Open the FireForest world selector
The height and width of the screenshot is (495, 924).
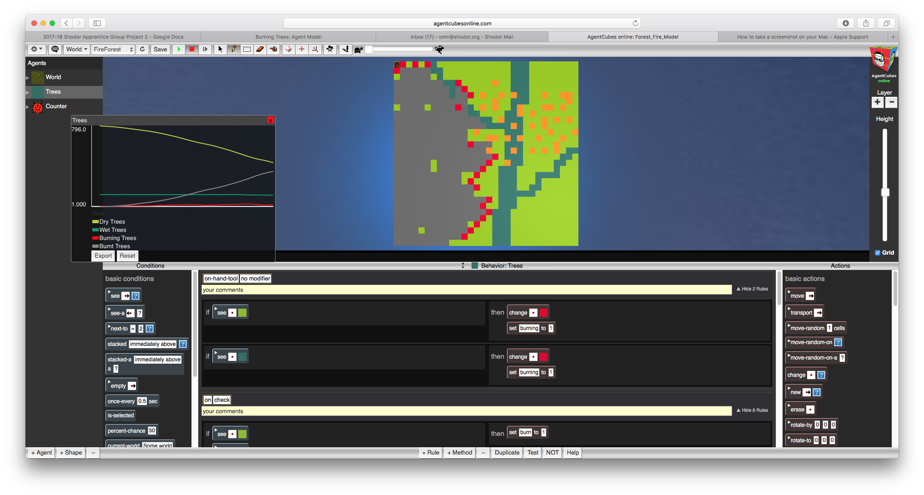click(113, 49)
